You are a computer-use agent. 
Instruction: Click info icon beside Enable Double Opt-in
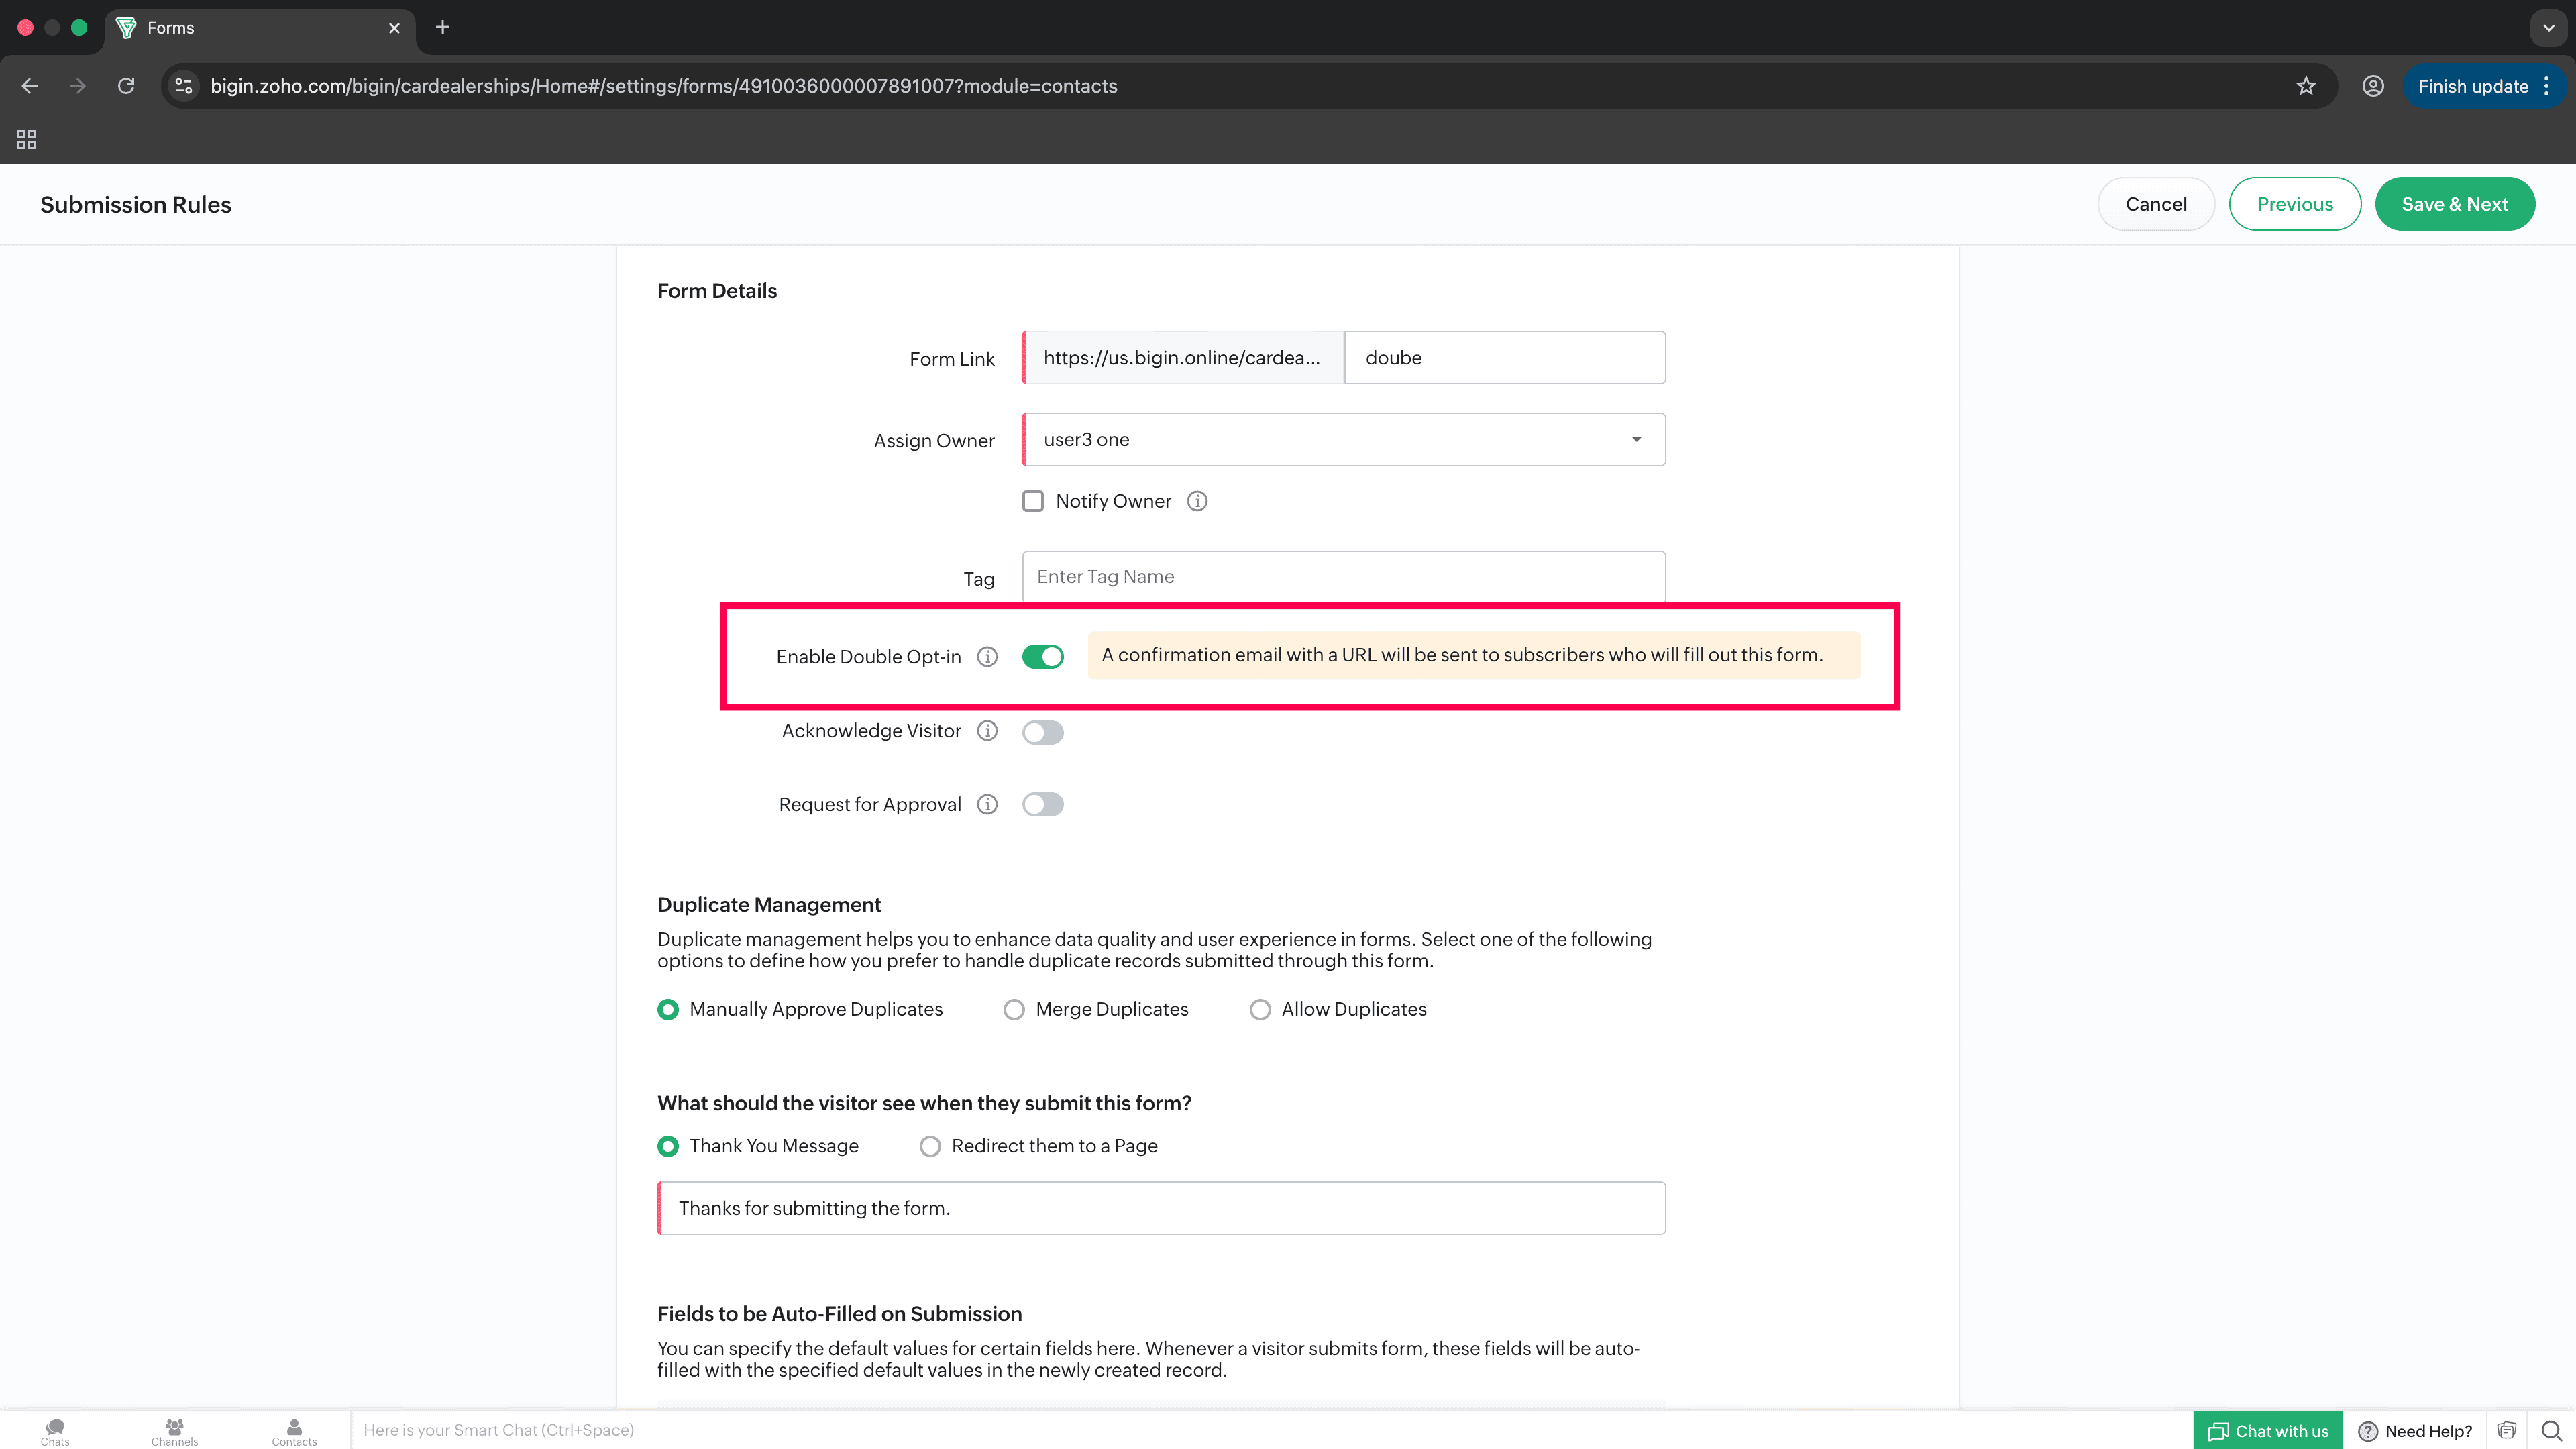[x=987, y=657]
